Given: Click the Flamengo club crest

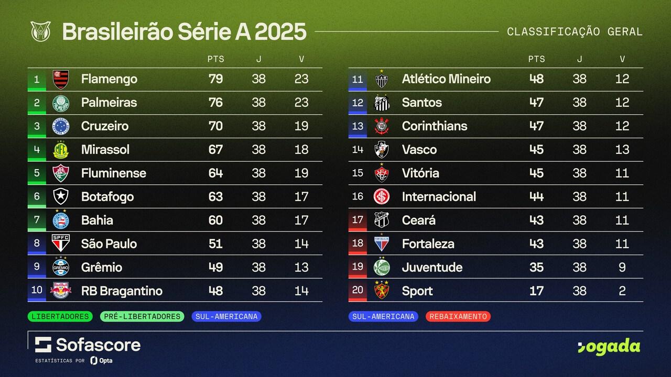Looking at the screenshot, I should [x=61, y=80].
